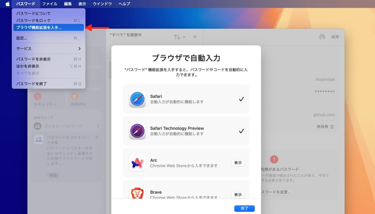
Task: Open the 表示 menu in the menu bar
Action: [x=82, y=4]
